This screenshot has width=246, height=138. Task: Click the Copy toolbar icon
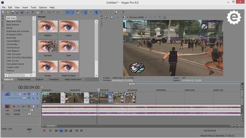(x=37, y=12)
